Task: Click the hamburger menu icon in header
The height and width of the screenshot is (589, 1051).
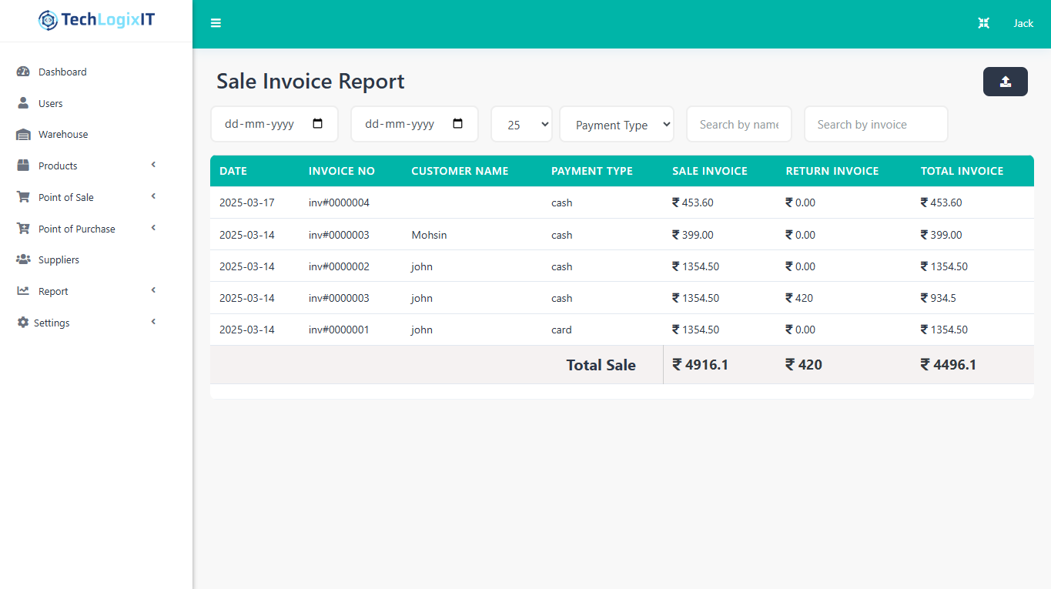Action: point(216,23)
